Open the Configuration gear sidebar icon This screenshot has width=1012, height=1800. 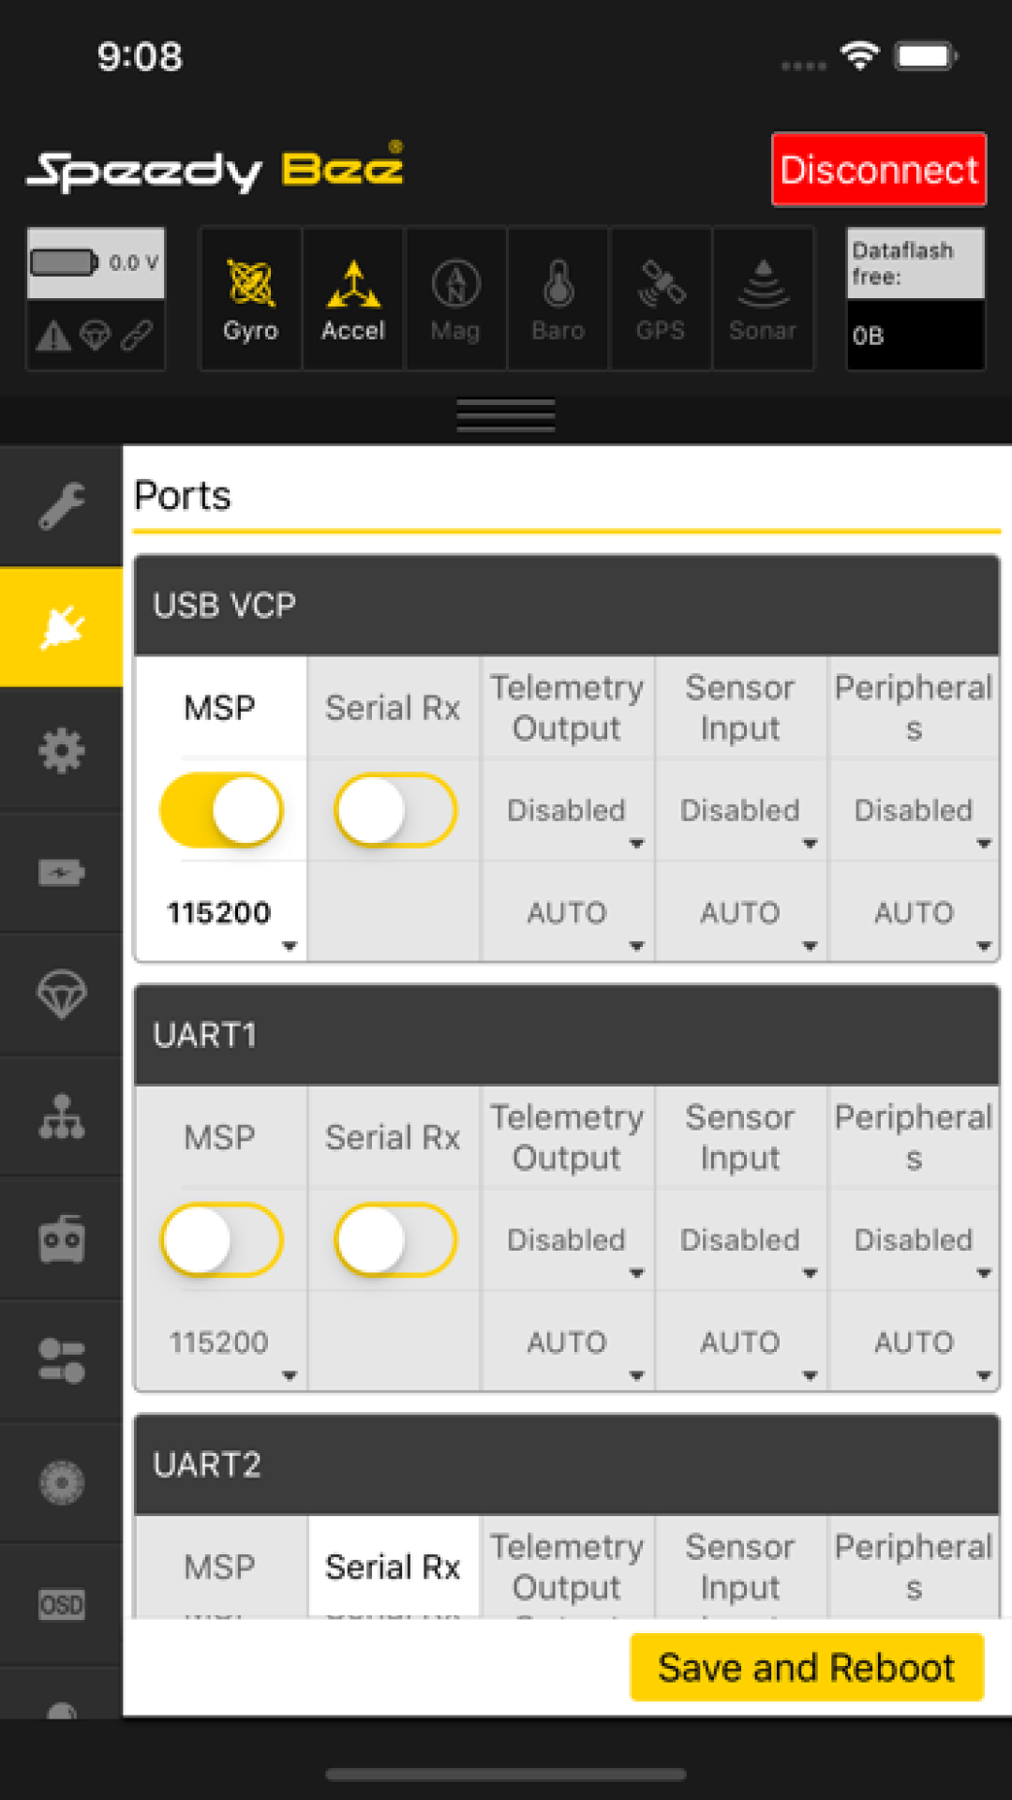pos(62,750)
